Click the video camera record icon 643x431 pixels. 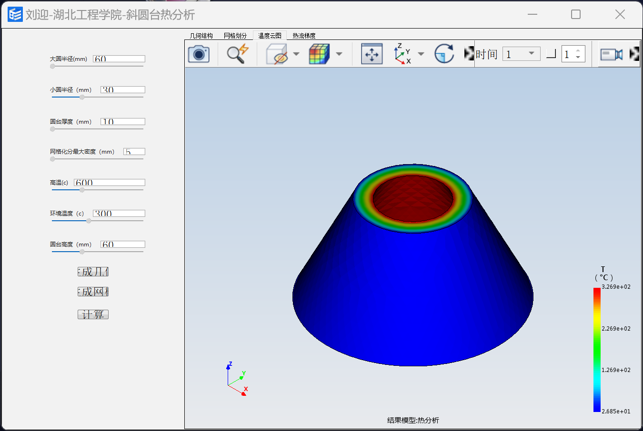click(x=612, y=54)
